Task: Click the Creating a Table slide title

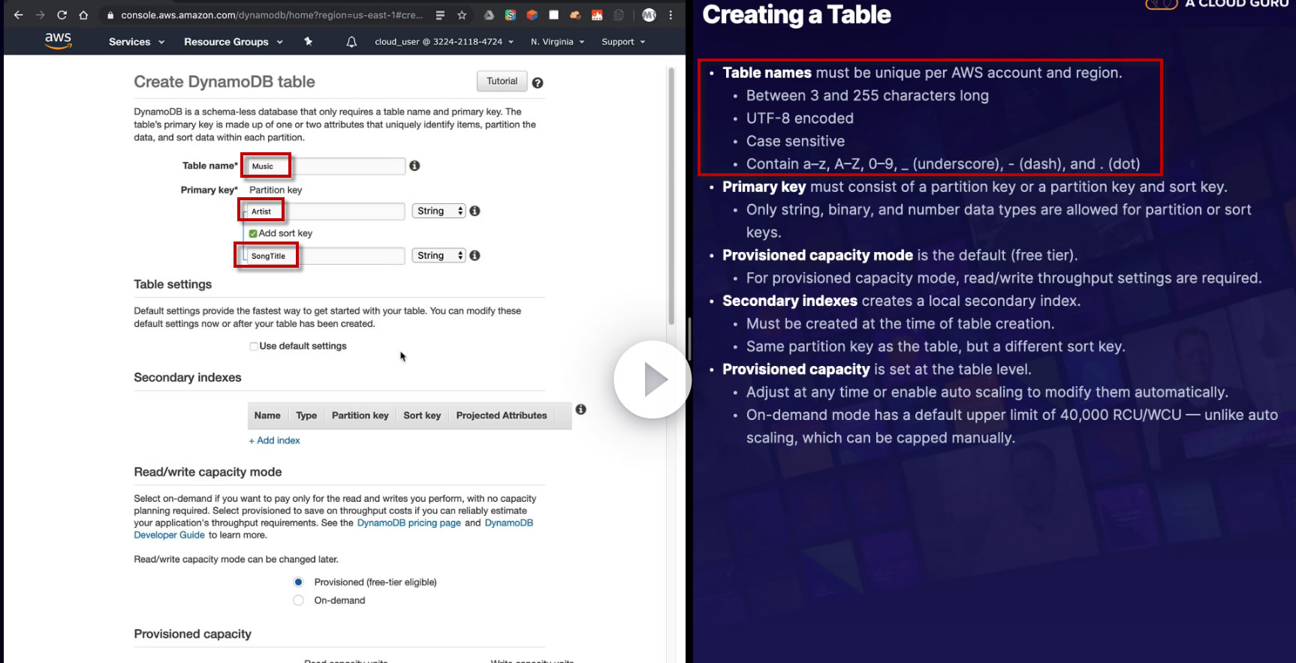Action: [797, 14]
